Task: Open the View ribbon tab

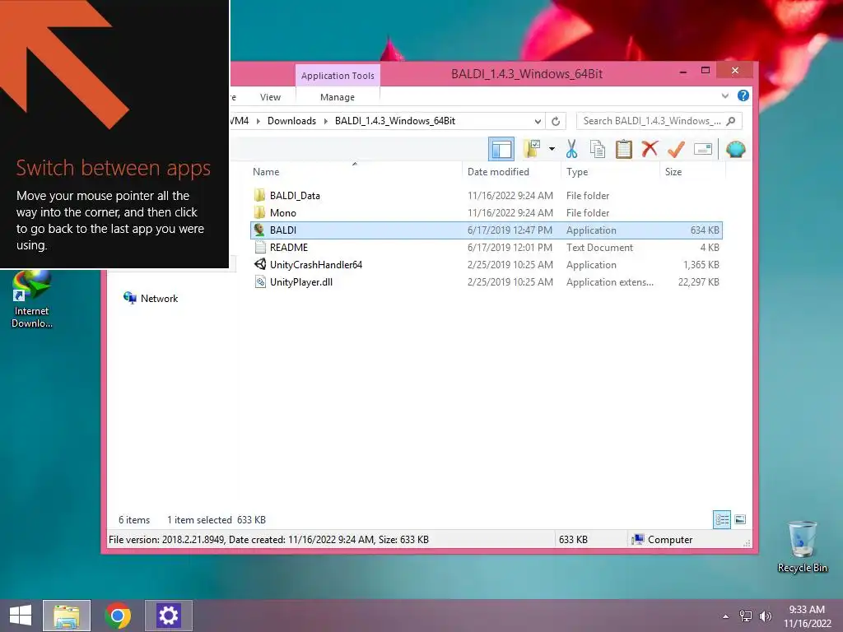Action: pyautogui.click(x=270, y=97)
